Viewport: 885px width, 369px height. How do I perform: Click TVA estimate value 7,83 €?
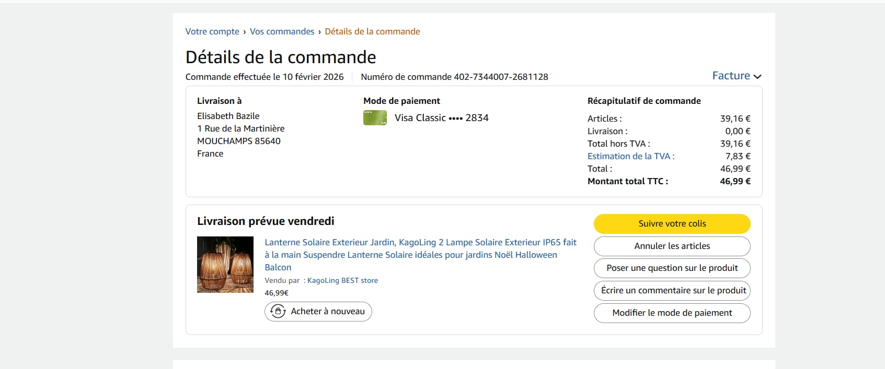click(x=738, y=156)
